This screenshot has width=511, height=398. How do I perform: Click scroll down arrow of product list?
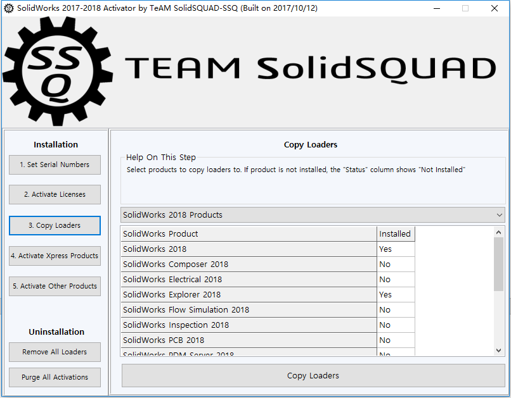[498, 350]
